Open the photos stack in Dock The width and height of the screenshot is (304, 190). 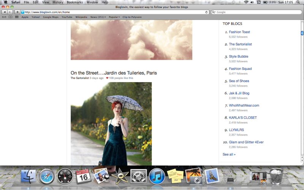tap(258, 177)
